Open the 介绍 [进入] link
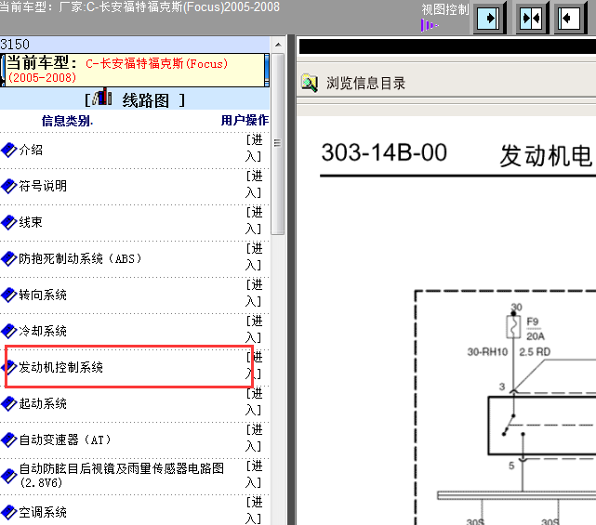This screenshot has height=525, width=596. (x=254, y=148)
